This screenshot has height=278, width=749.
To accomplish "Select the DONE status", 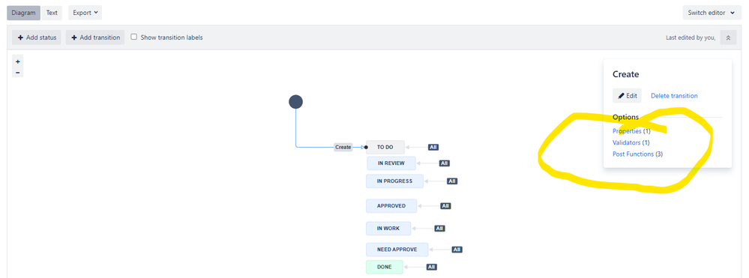I will click(x=385, y=267).
